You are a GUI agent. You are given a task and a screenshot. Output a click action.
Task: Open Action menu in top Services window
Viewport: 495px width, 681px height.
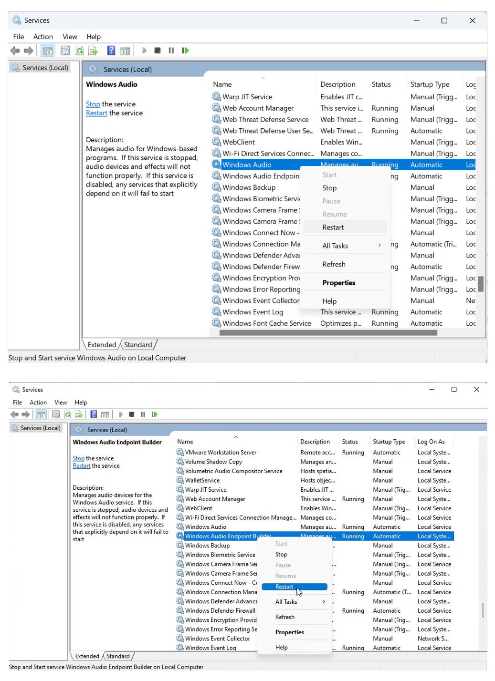(x=43, y=37)
